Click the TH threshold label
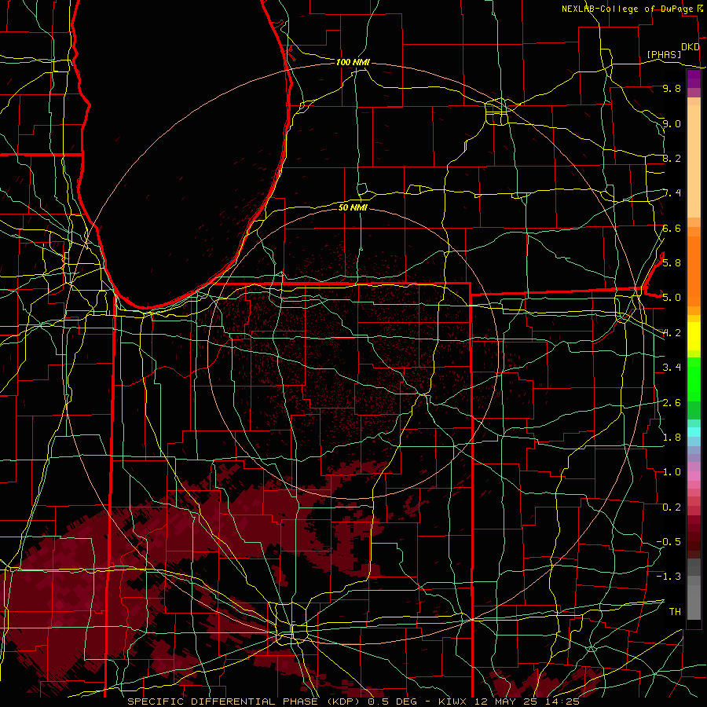This screenshot has width=707, height=707. point(675,612)
